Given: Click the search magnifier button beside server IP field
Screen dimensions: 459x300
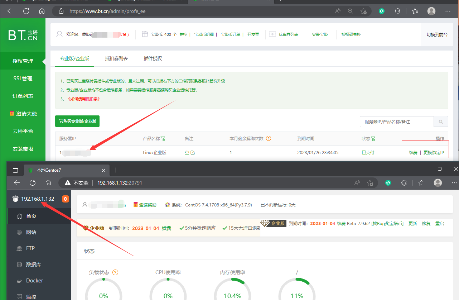Looking at the screenshot, I should pyautogui.click(x=441, y=122).
